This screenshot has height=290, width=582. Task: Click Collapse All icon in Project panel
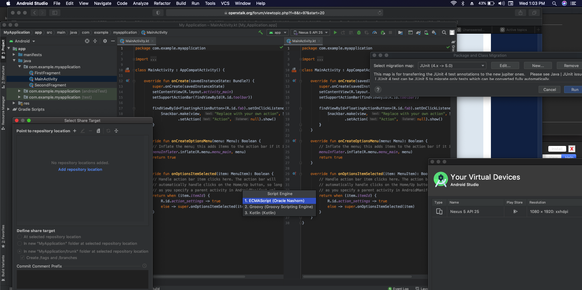pyautogui.click(x=95, y=41)
